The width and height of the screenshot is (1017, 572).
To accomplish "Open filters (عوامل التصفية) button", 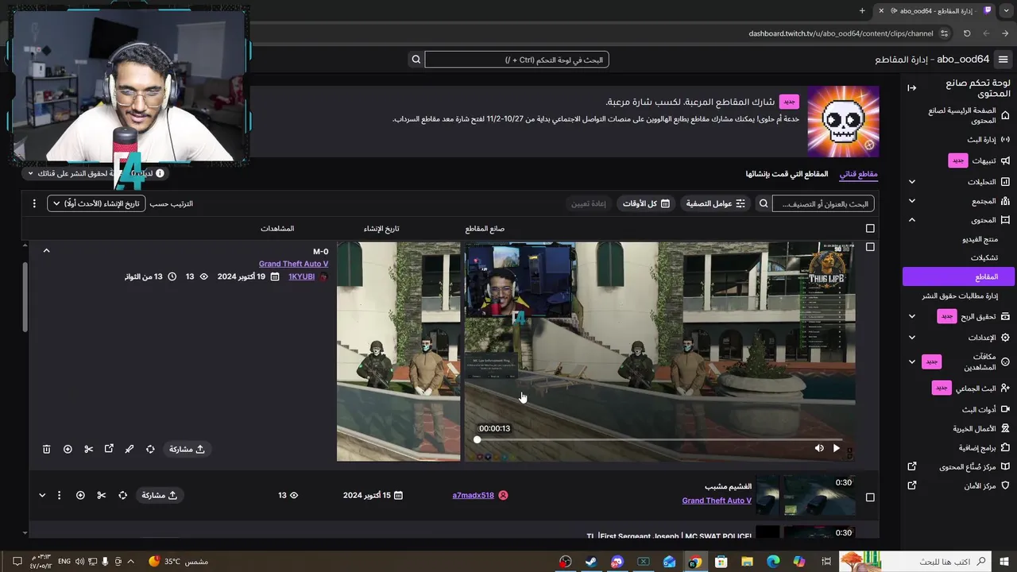I will (x=716, y=203).
